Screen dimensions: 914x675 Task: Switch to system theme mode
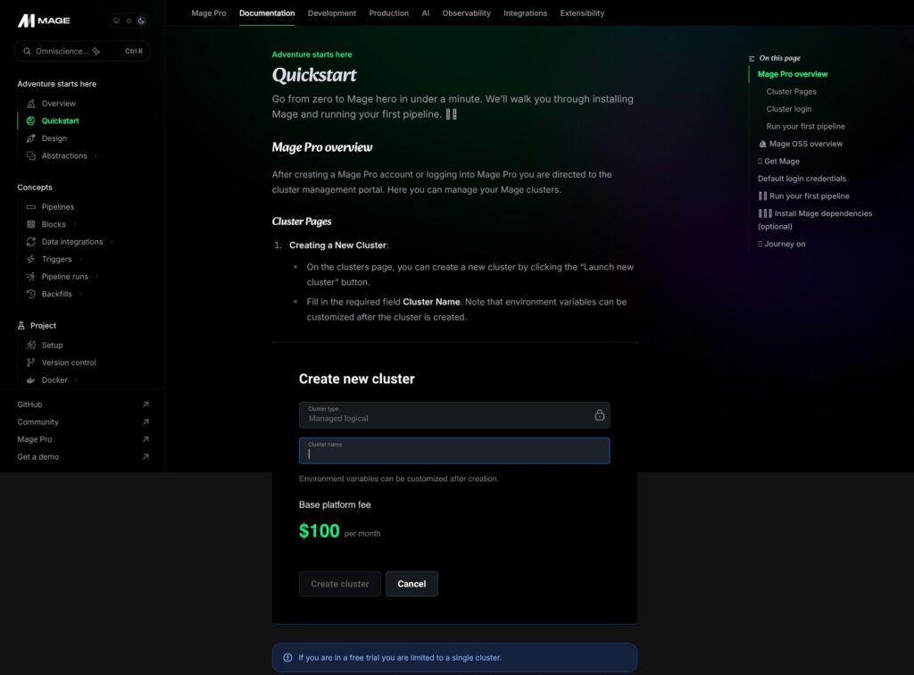point(116,21)
